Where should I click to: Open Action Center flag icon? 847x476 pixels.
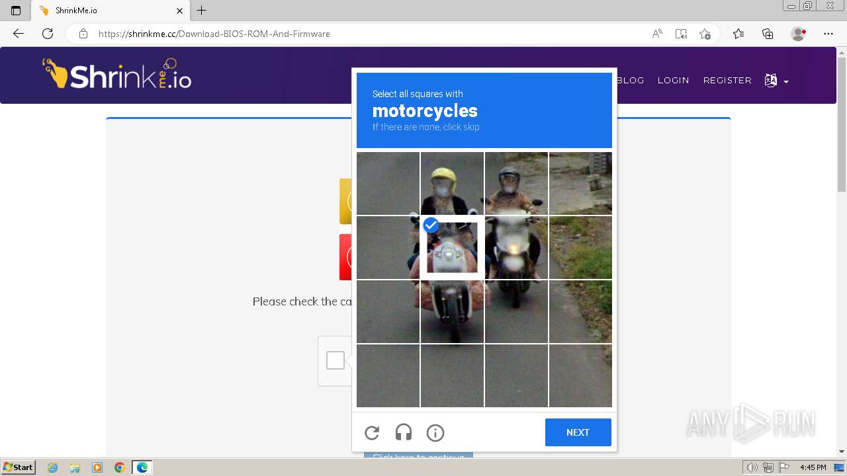click(783, 467)
